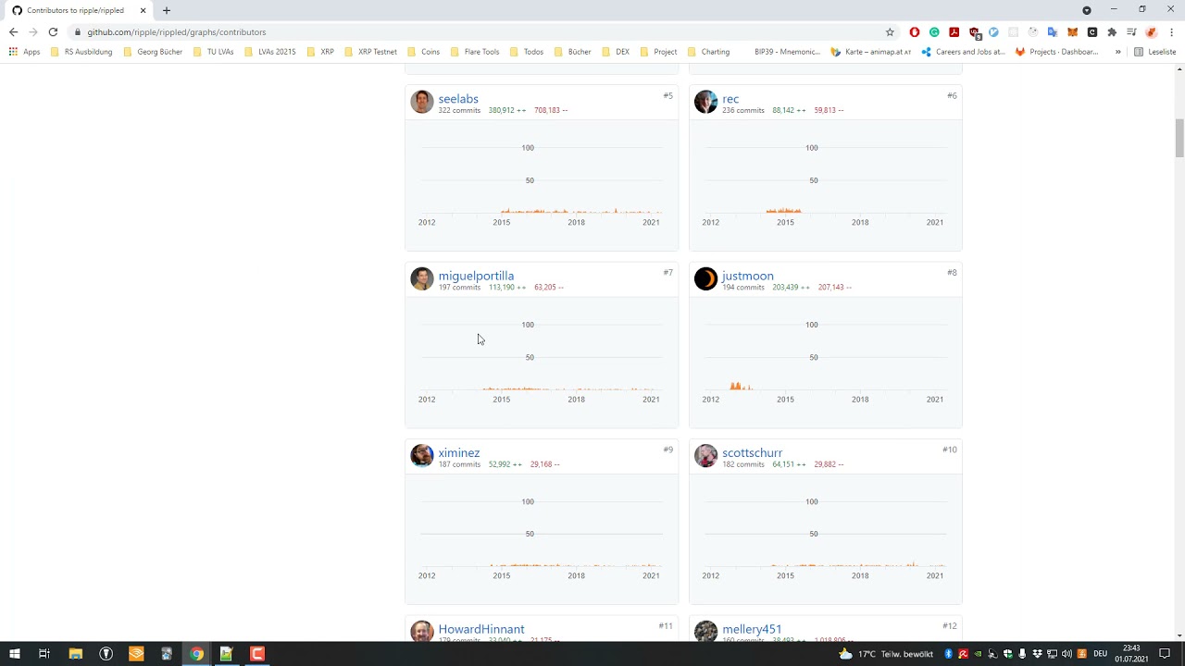
Task: Switch the DEU input language indicator
Action: tap(1100, 654)
